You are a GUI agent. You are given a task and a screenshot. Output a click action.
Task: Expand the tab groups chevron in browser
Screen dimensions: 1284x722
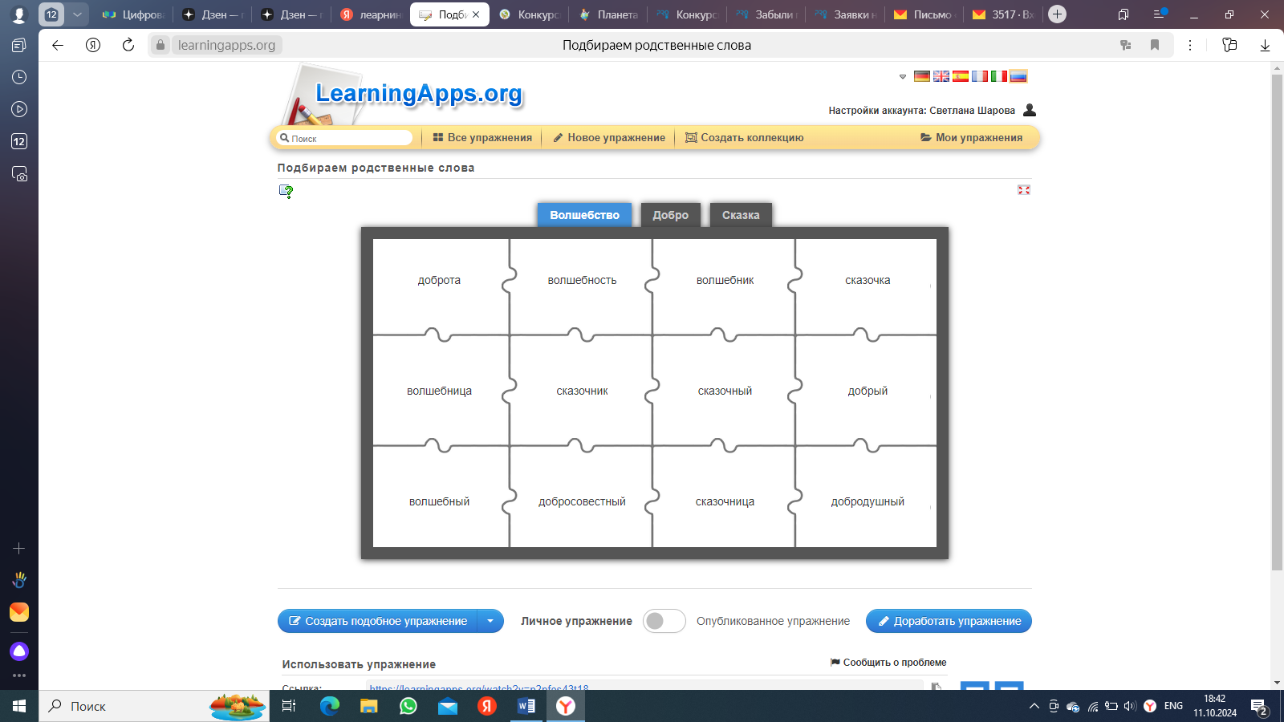tap(77, 14)
